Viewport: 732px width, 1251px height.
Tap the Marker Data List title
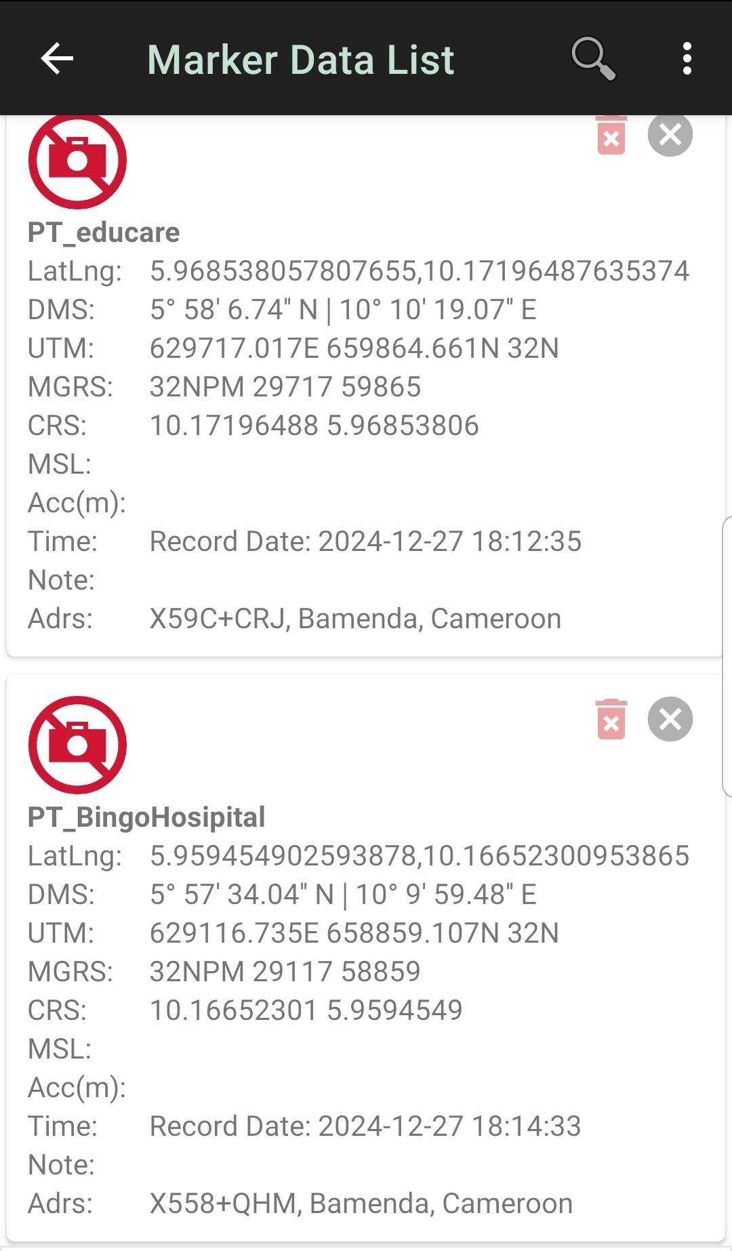tap(300, 60)
